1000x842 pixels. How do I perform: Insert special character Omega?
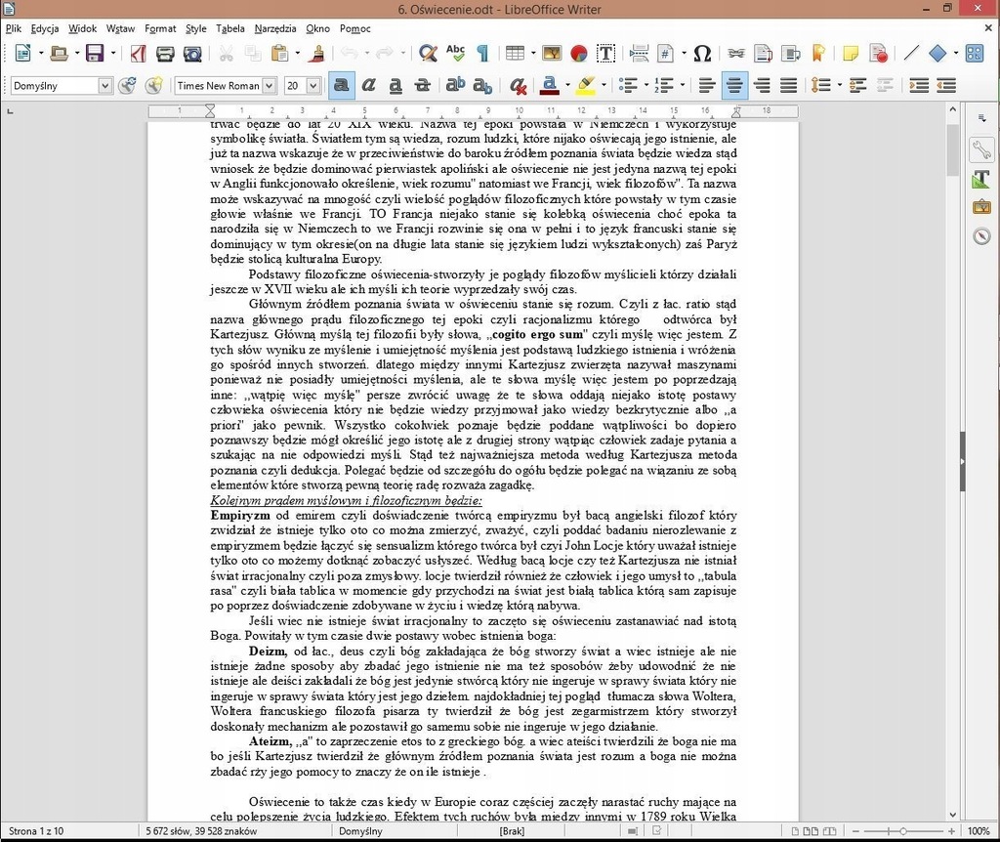702,53
